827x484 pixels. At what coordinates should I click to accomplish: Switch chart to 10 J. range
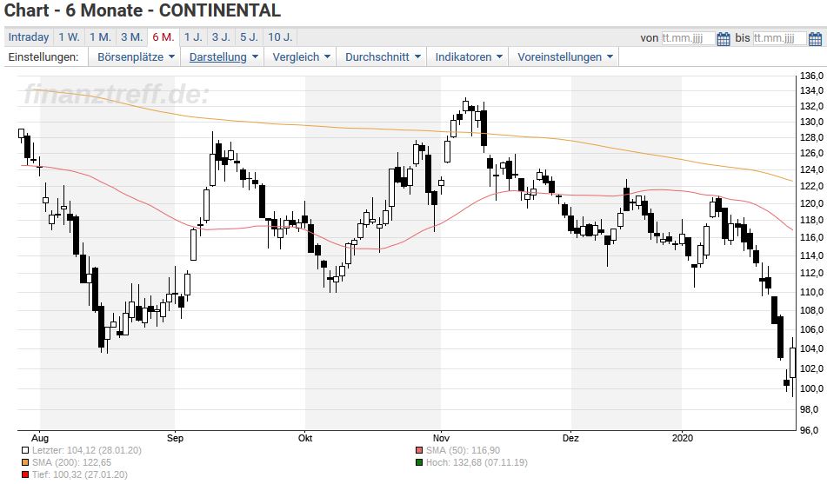click(280, 37)
